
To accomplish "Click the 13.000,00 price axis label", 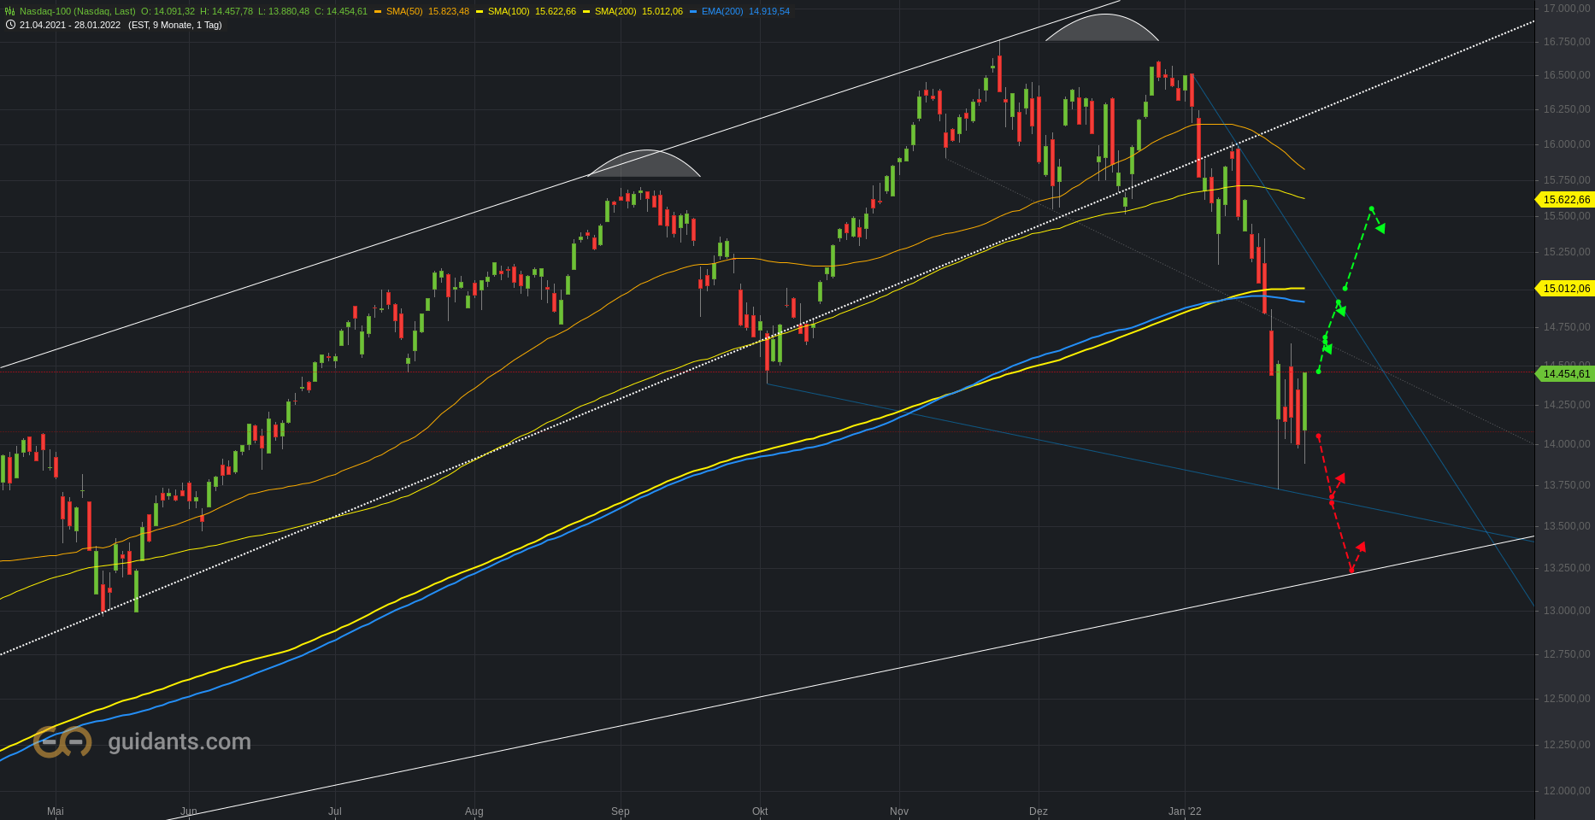I will click(x=1567, y=611).
